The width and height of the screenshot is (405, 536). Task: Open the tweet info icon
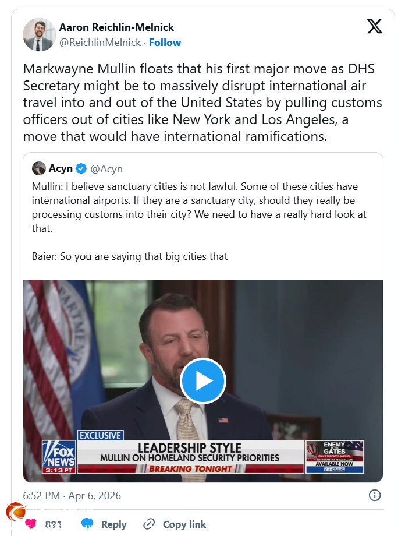(x=375, y=495)
